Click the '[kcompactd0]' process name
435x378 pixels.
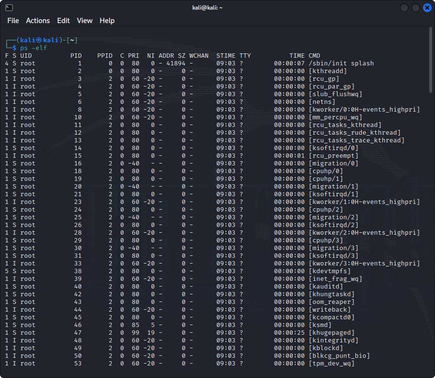(332, 317)
